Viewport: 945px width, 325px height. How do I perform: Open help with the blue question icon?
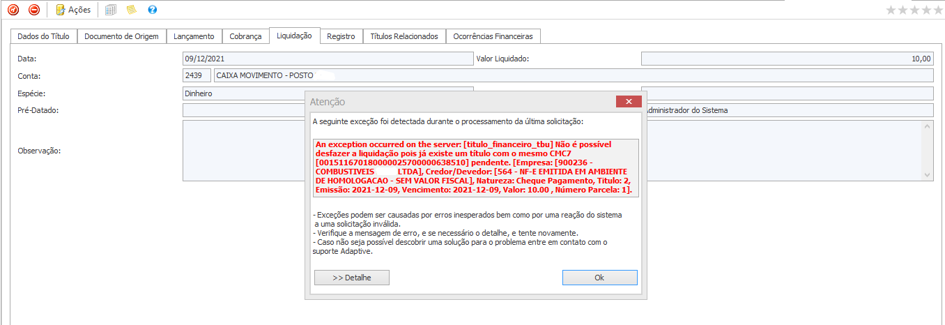(153, 10)
